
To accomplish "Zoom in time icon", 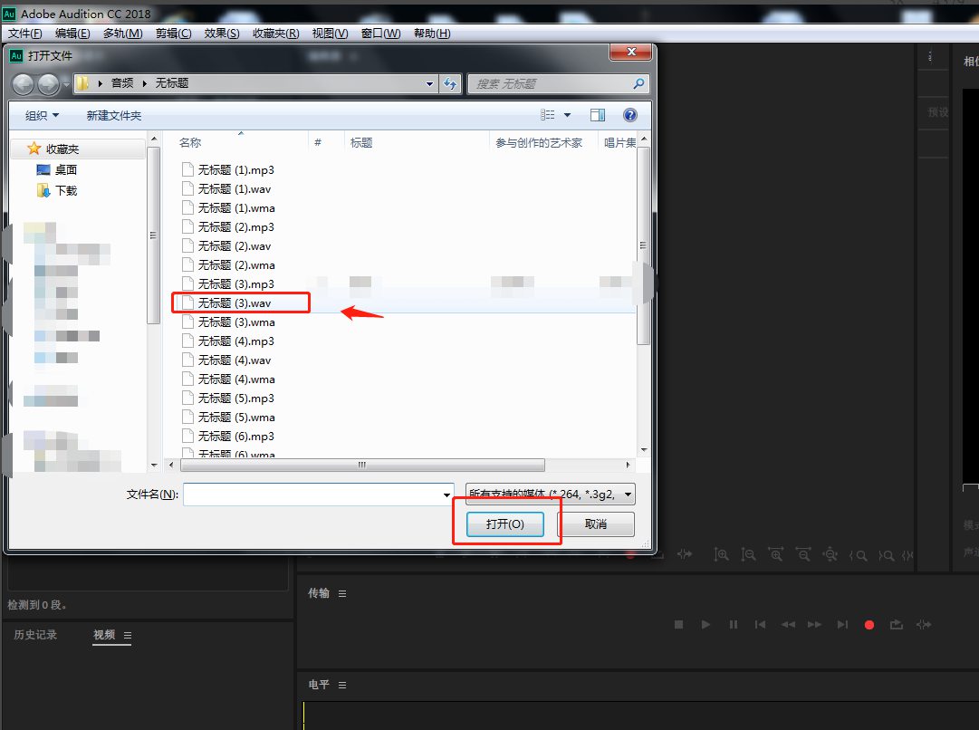I will [775, 554].
